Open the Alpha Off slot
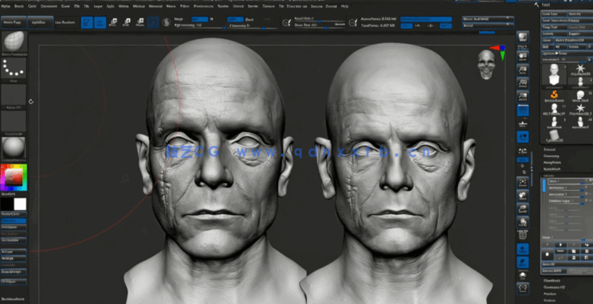Viewport: 593px width, 304px height. (14, 95)
